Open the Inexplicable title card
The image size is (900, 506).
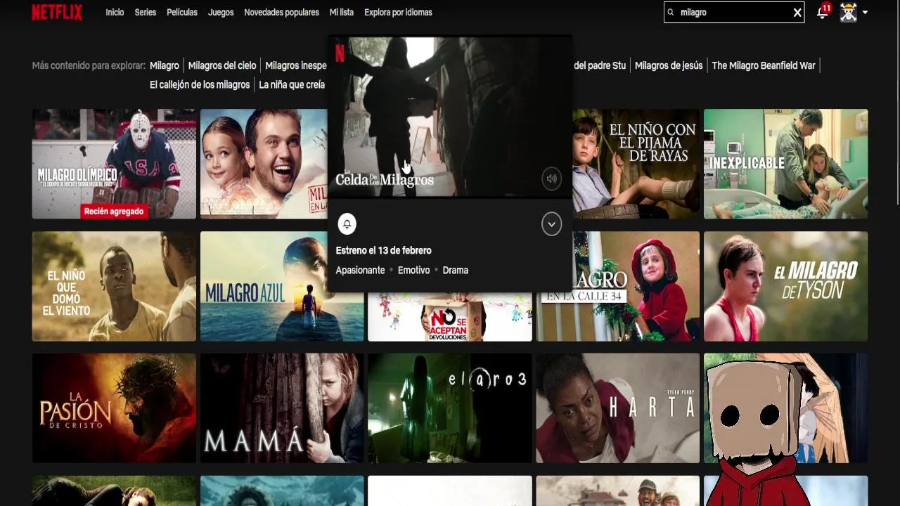click(785, 164)
